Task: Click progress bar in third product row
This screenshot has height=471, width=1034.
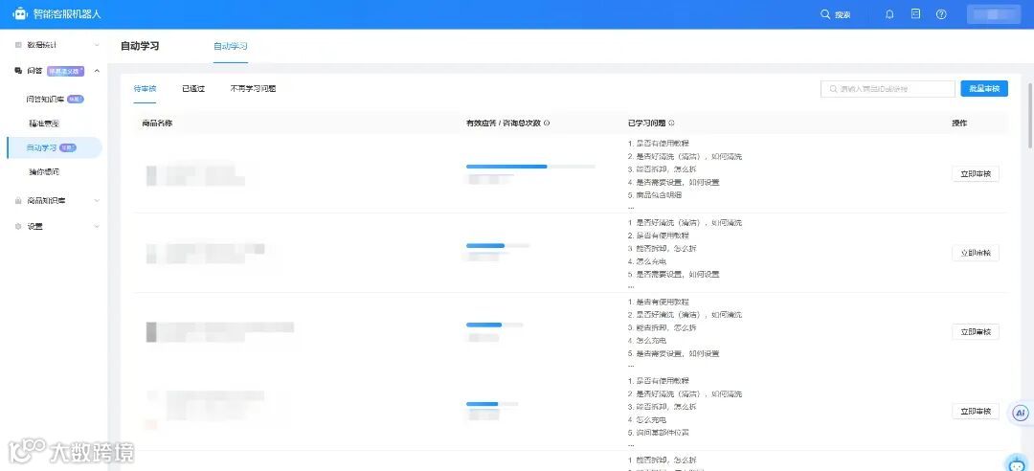Action: pos(495,325)
